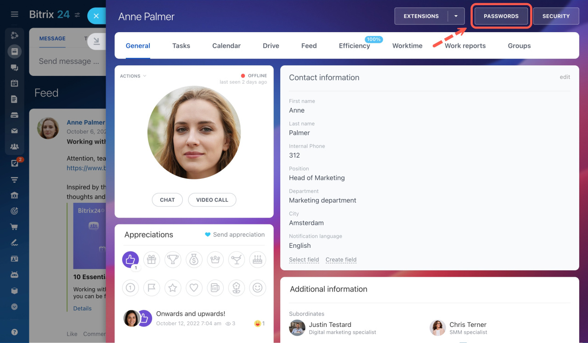Choose the trophy appreciation icon
The height and width of the screenshot is (343, 588).
coord(173,260)
